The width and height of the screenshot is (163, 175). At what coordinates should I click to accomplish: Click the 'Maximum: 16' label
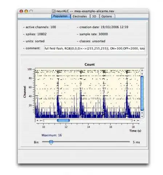coord(52,135)
